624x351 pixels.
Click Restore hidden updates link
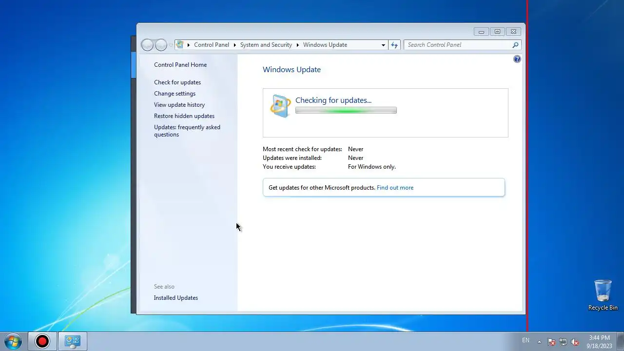(184, 116)
